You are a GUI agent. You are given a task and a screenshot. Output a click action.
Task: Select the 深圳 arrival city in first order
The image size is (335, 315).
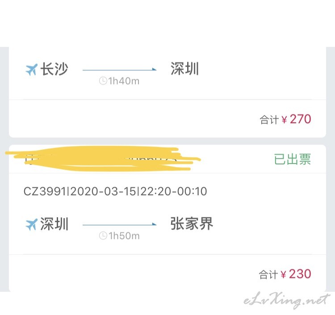185,69
